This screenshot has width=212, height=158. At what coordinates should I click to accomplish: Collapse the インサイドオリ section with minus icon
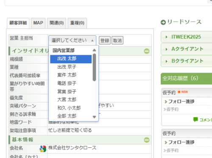[x=147, y=51]
